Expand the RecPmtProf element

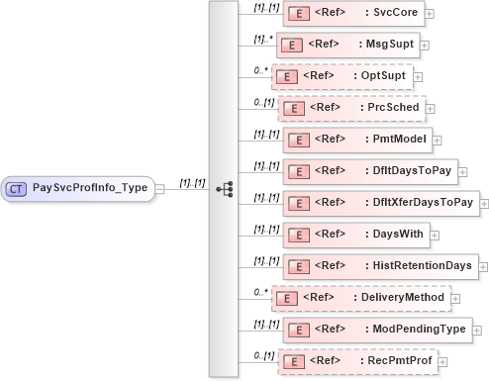(x=442, y=362)
